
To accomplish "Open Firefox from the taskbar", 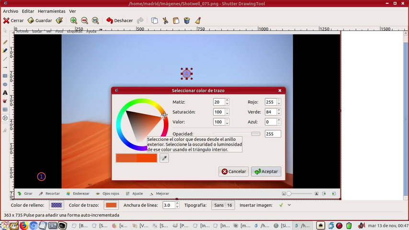I will pos(24,226).
